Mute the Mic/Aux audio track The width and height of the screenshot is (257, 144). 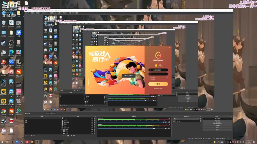coord(166,122)
